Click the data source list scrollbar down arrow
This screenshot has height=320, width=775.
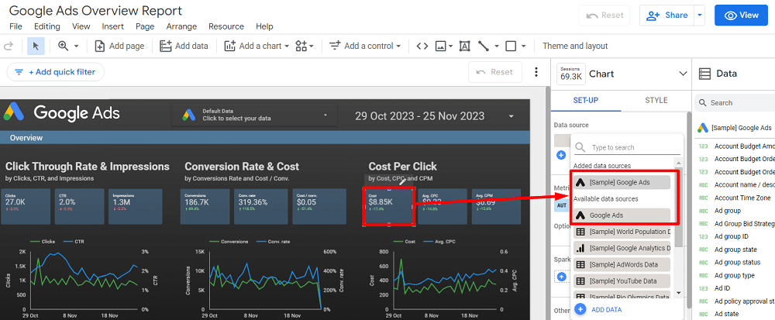(x=678, y=293)
